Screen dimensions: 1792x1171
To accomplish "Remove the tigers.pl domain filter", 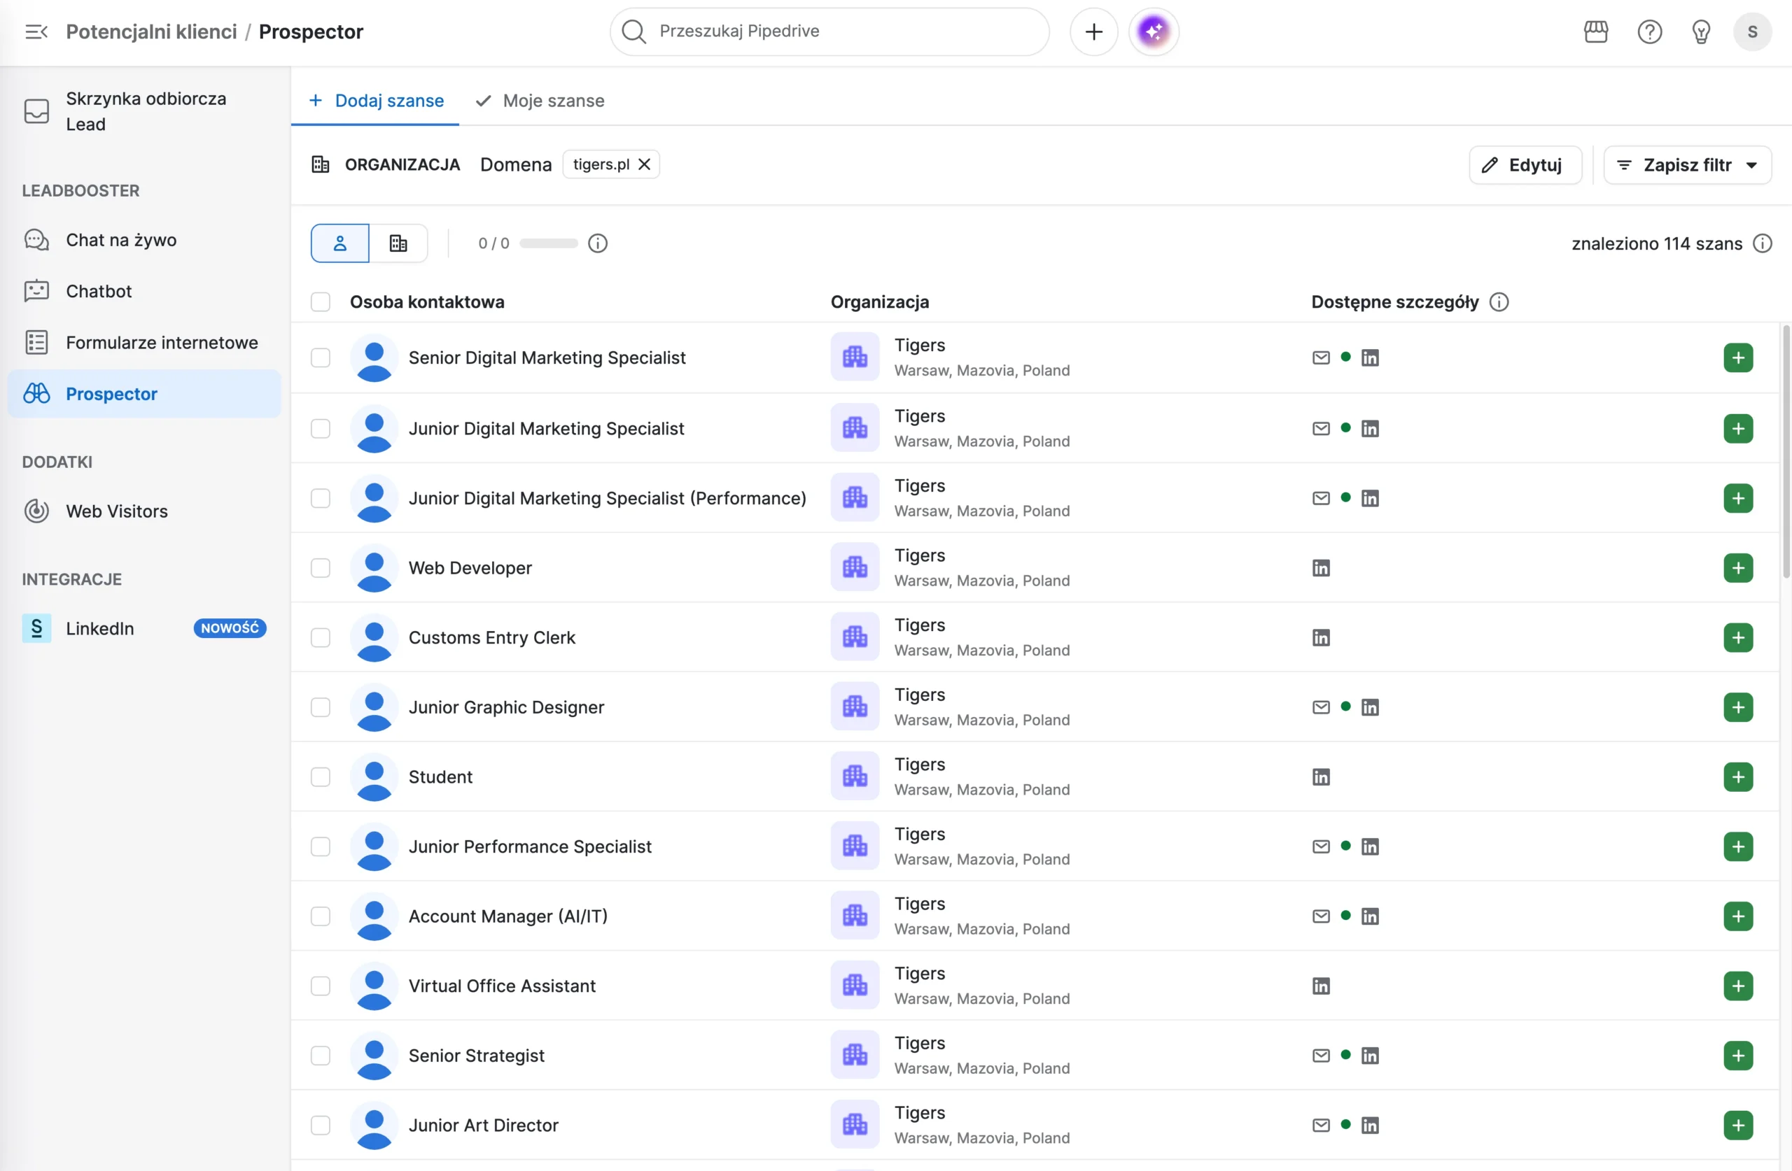I will [x=644, y=164].
